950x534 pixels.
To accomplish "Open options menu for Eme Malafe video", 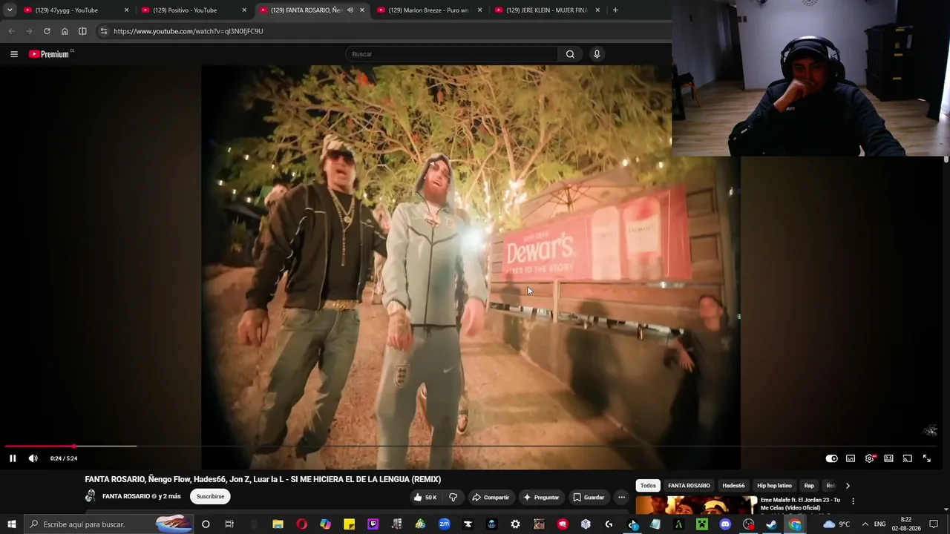I will [x=853, y=501].
